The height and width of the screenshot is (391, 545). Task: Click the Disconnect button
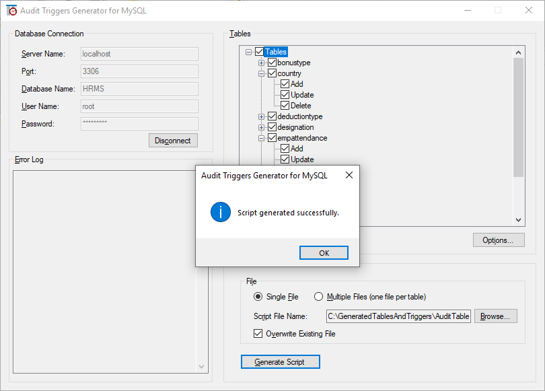(173, 140)
